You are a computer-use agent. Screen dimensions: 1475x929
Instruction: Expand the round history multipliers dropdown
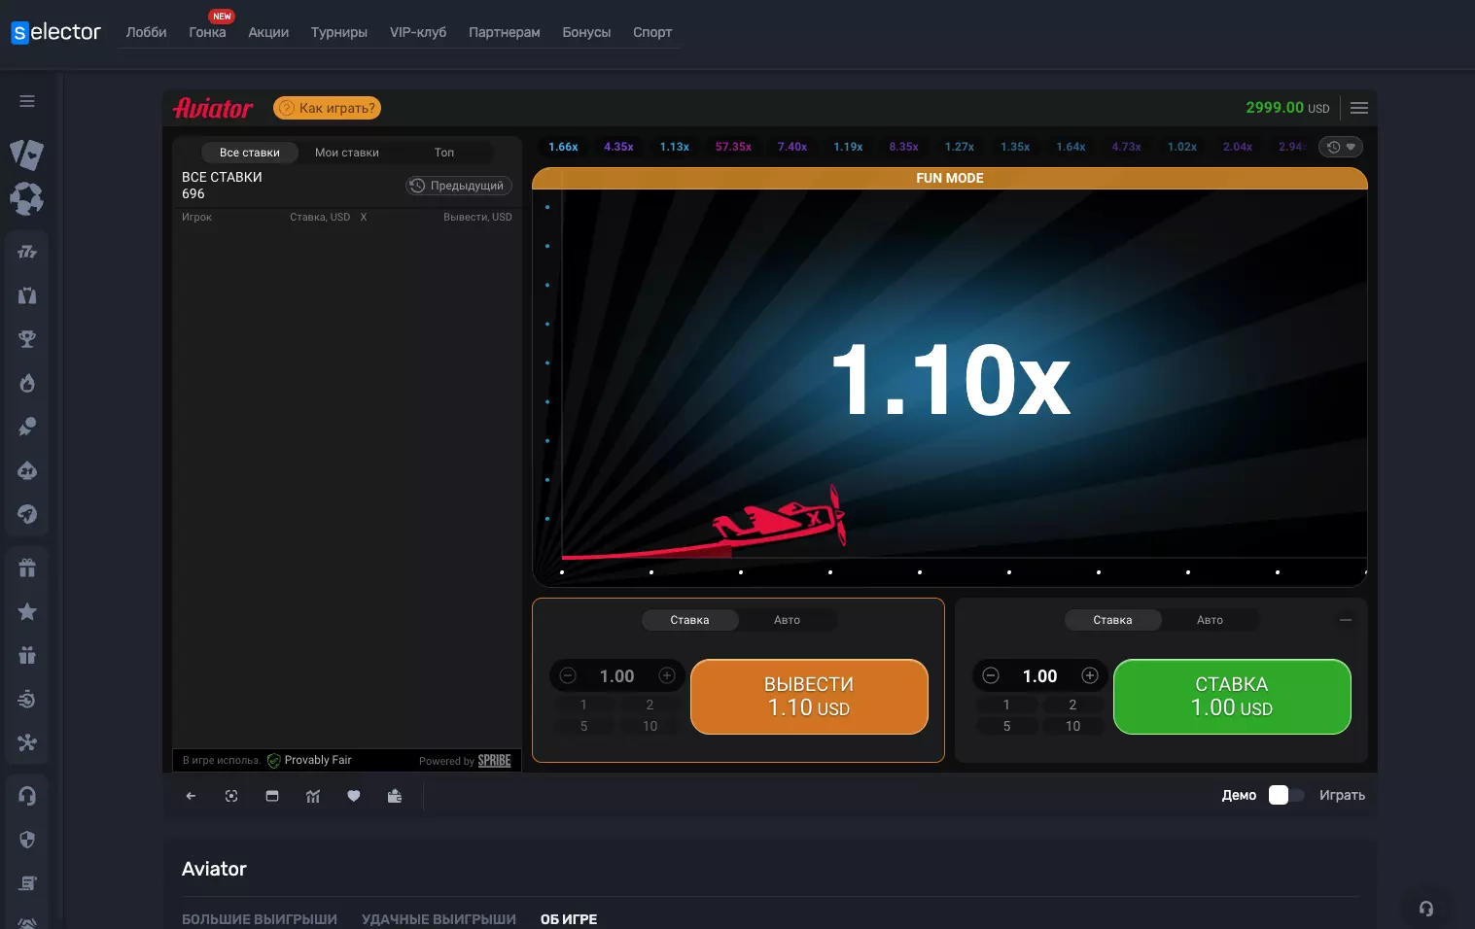1341,147
